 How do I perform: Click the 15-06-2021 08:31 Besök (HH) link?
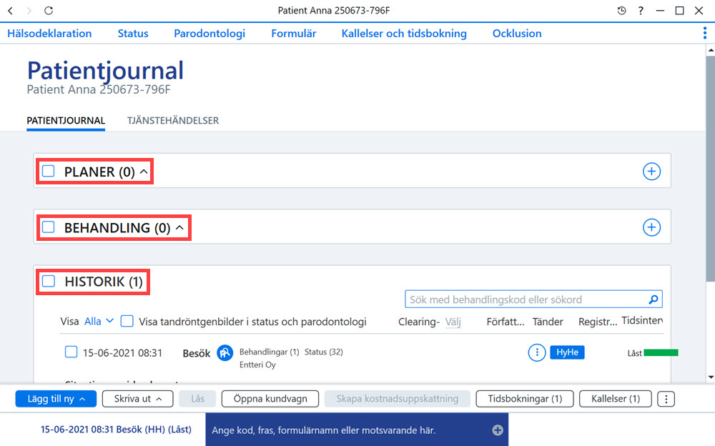coord(116,429)
